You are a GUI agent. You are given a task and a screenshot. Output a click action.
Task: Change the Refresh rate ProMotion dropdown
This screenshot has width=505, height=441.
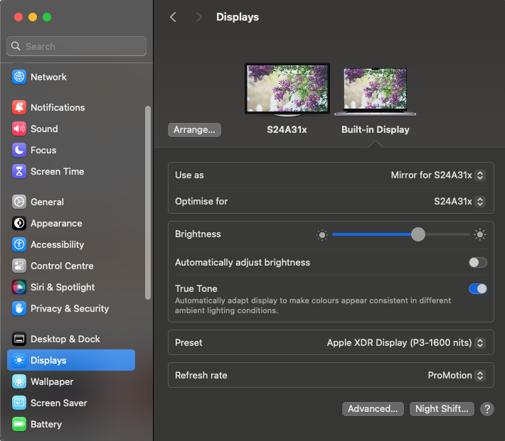[456, 376]
